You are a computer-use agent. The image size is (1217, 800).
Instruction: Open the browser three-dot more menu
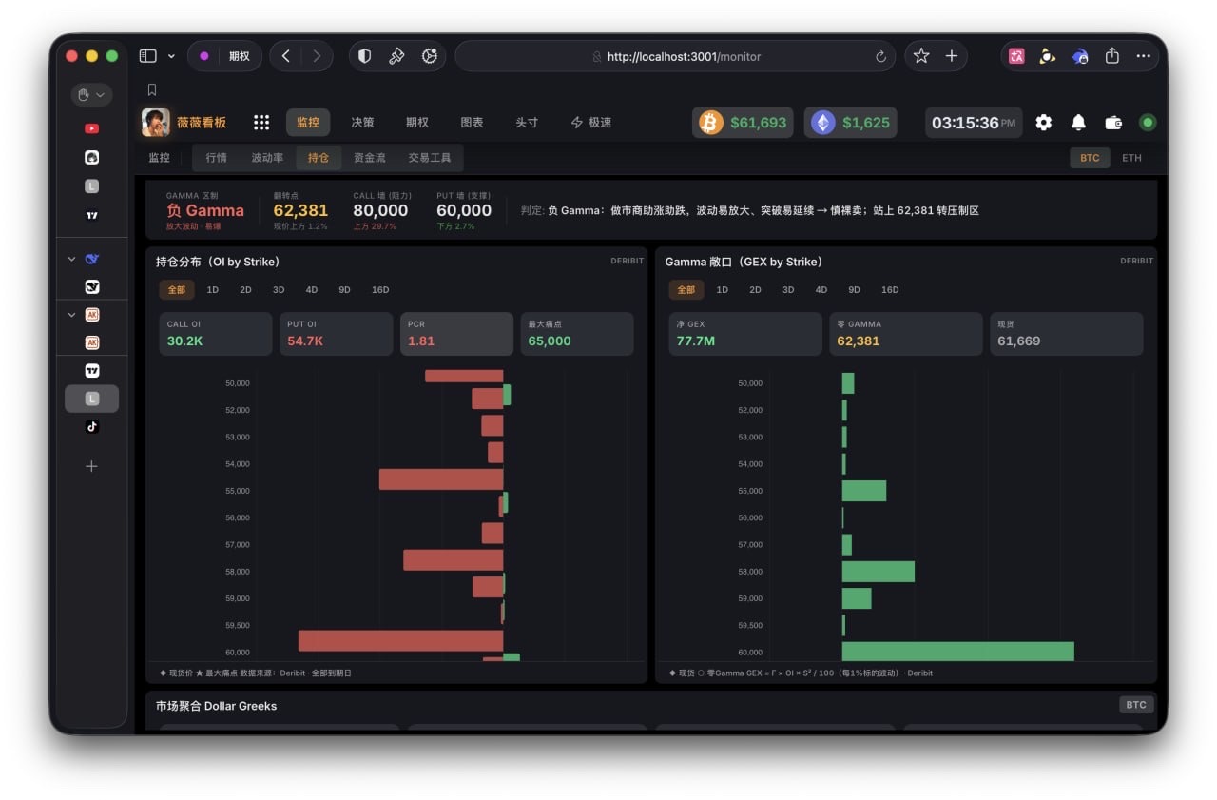pyautogui.click(x=1143, y=56)
